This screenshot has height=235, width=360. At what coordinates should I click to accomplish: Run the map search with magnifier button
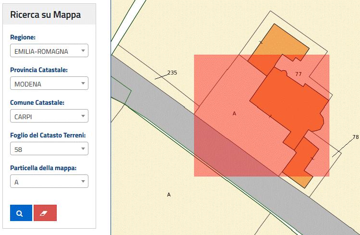(x=21, y=213)
